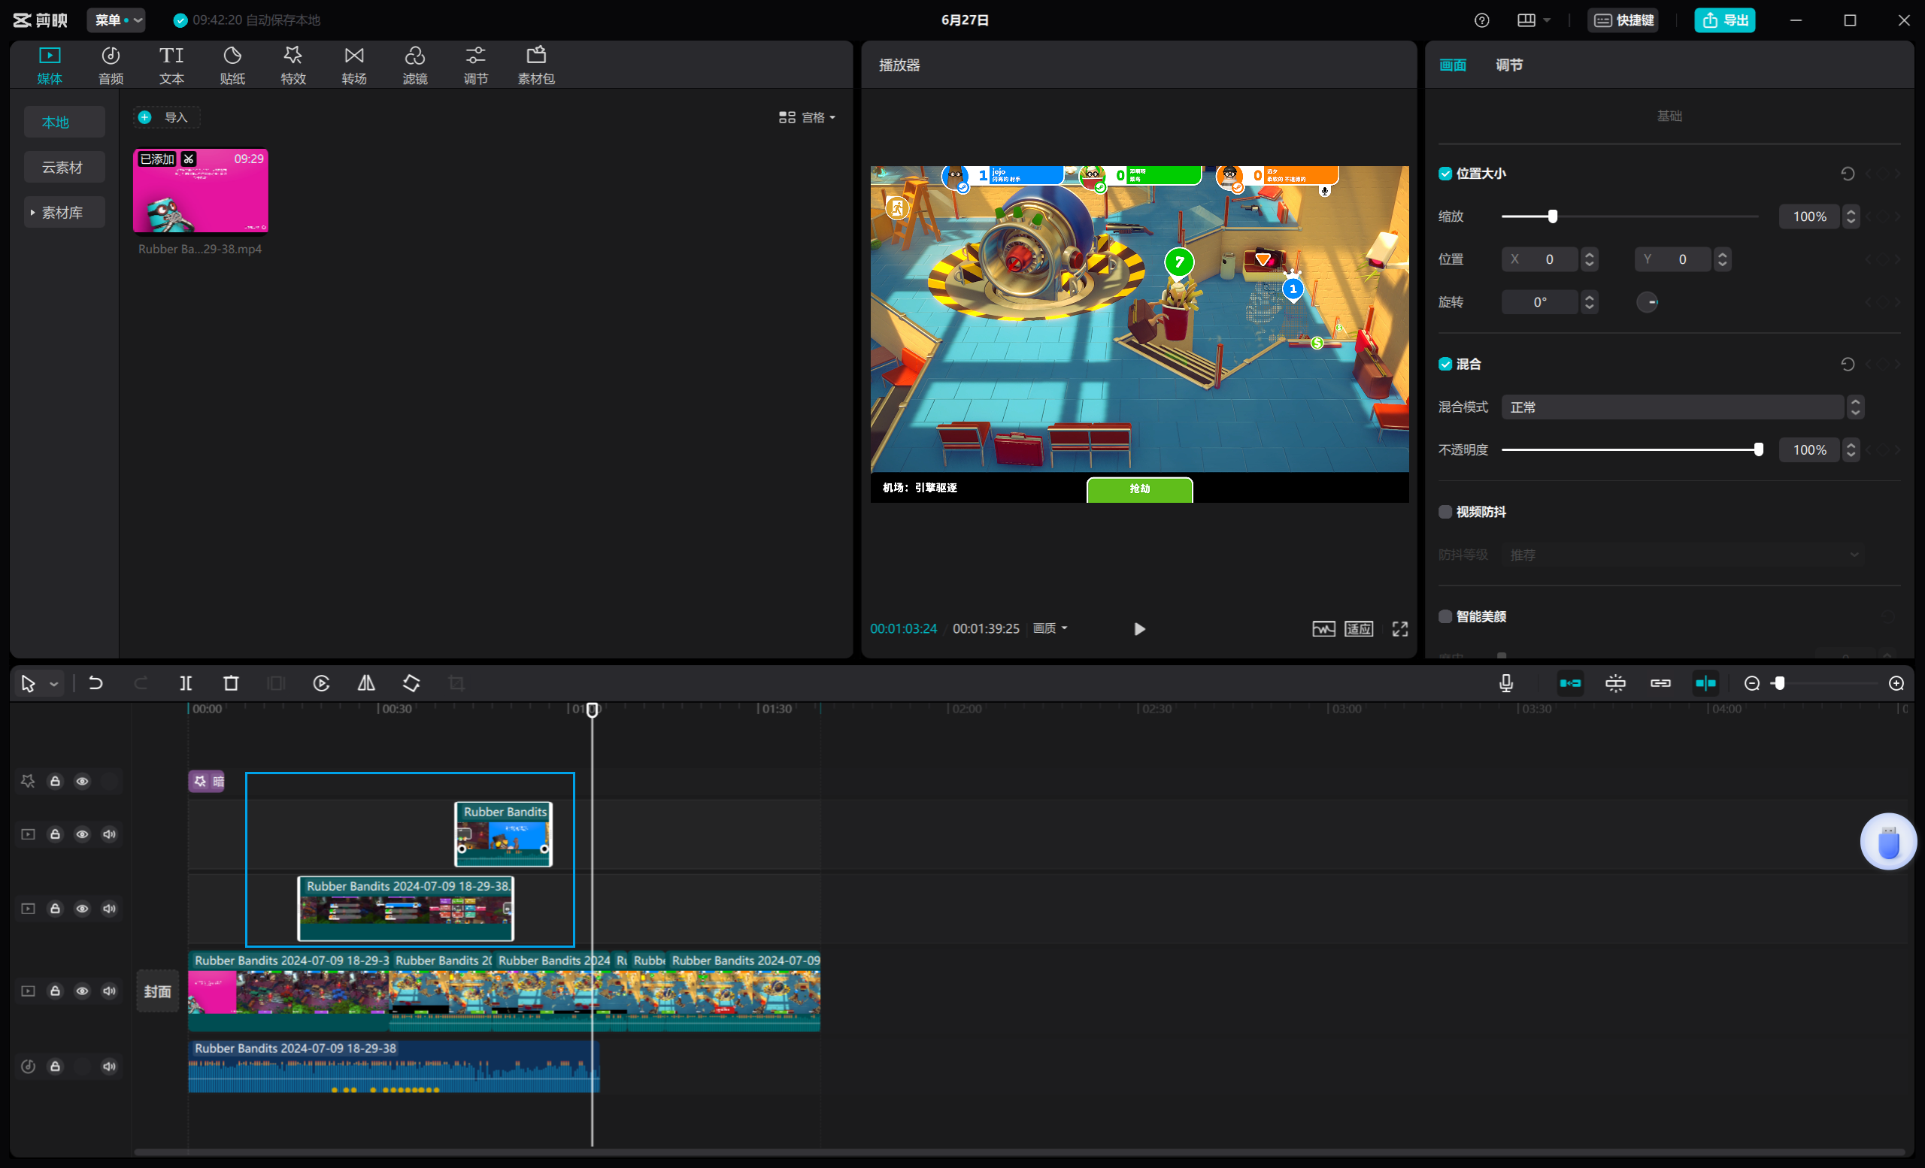This screenshot has width=1925, height=1168.
Task: Open the selection tool mode dropdown arrow
Action: [x=53, y=684]
